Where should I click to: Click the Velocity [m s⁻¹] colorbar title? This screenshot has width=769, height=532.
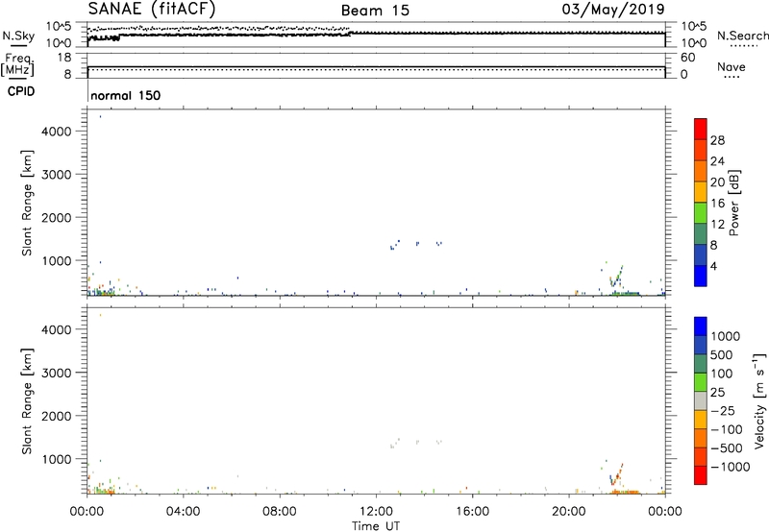tap(759, 400)
